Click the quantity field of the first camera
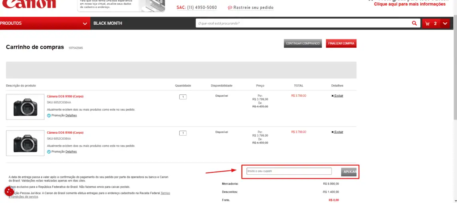Viewport: 457px width, 203px height. coord(183,97)
